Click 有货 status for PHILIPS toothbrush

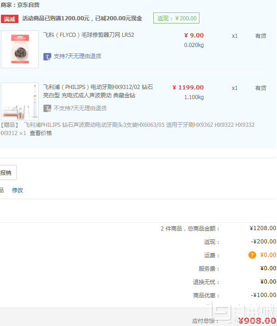261,88
